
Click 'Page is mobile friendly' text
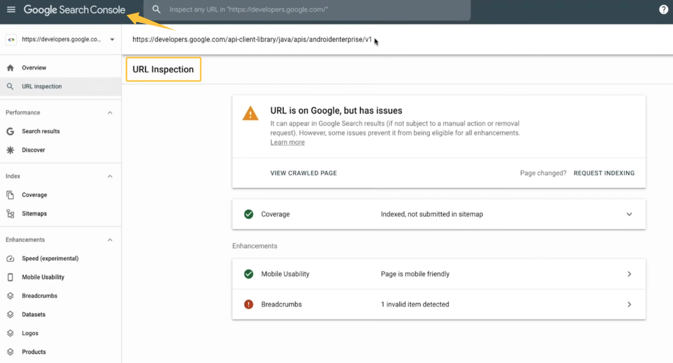415,274
